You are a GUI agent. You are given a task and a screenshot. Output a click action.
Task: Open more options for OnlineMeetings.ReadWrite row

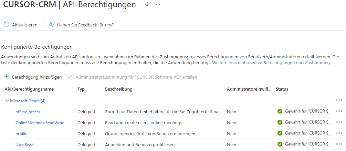(x=339, y=122)
